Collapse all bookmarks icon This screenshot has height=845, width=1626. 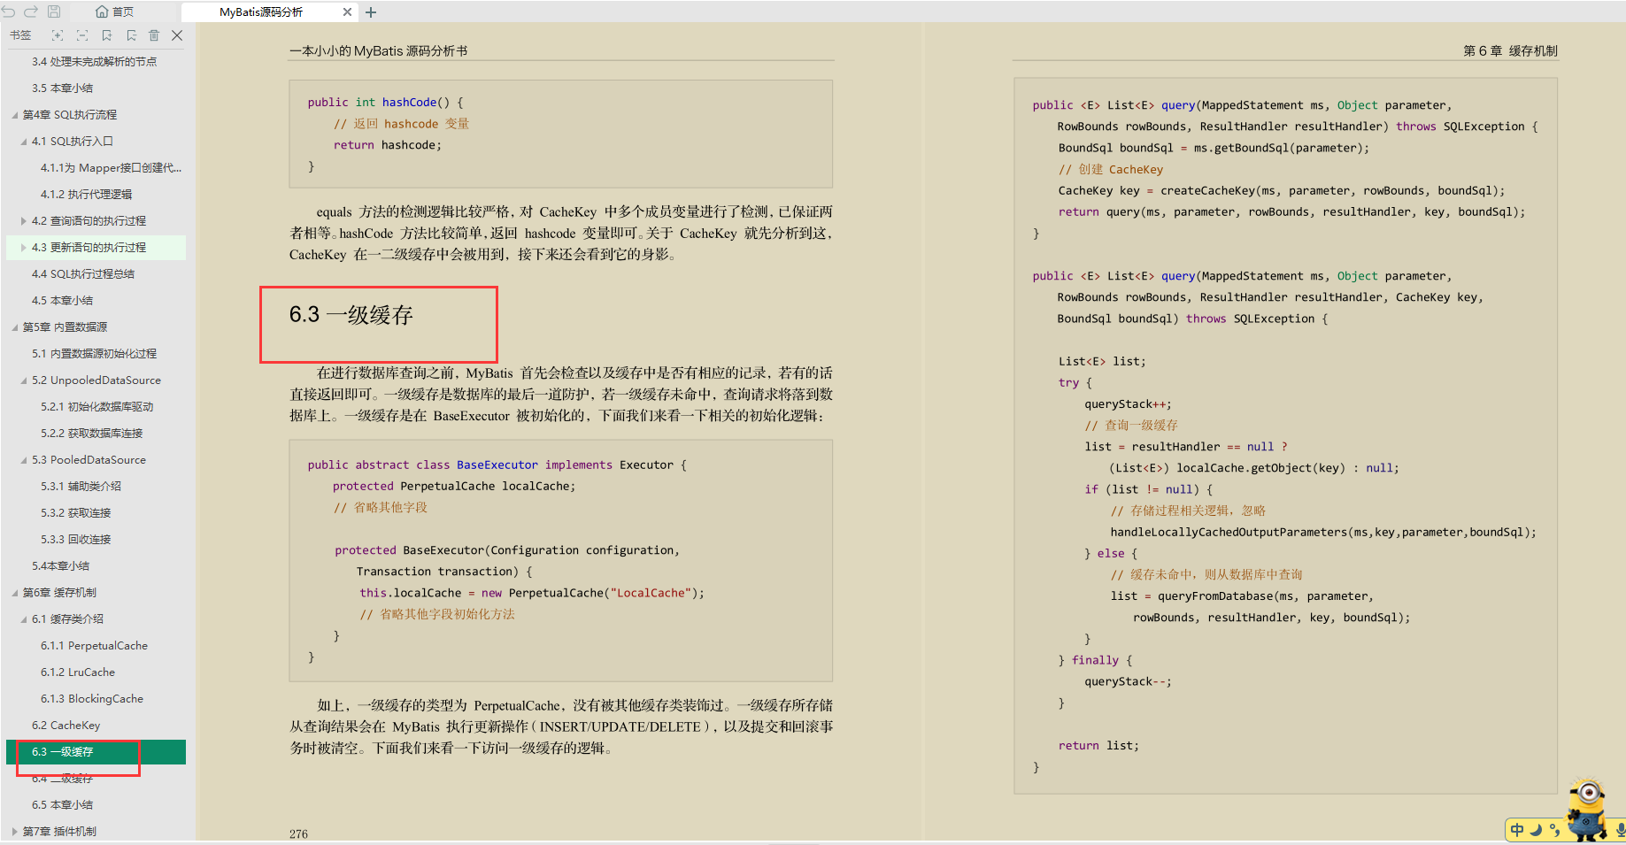pyautogui.click(x=82, y=35)
